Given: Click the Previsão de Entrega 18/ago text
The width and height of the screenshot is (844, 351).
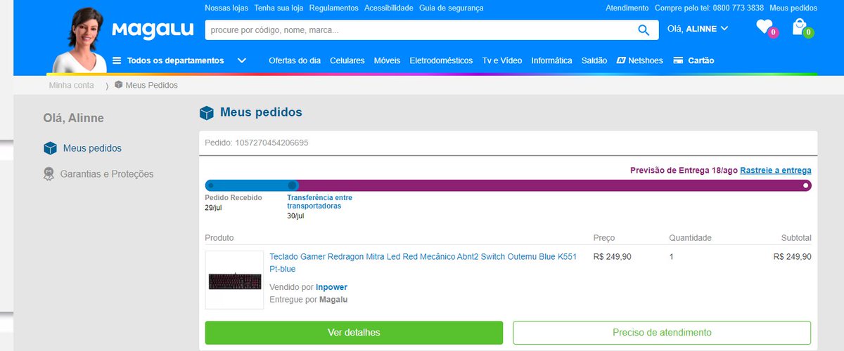Looking at the screenshot, I should click(x=684, y=170).
